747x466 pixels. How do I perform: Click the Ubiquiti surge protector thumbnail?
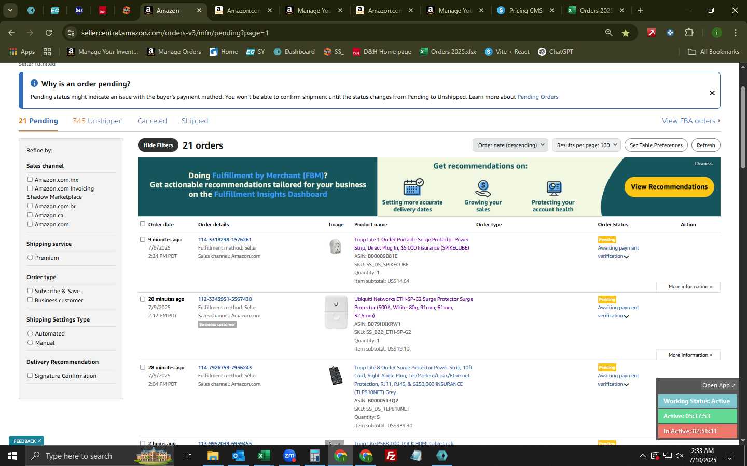336,312
